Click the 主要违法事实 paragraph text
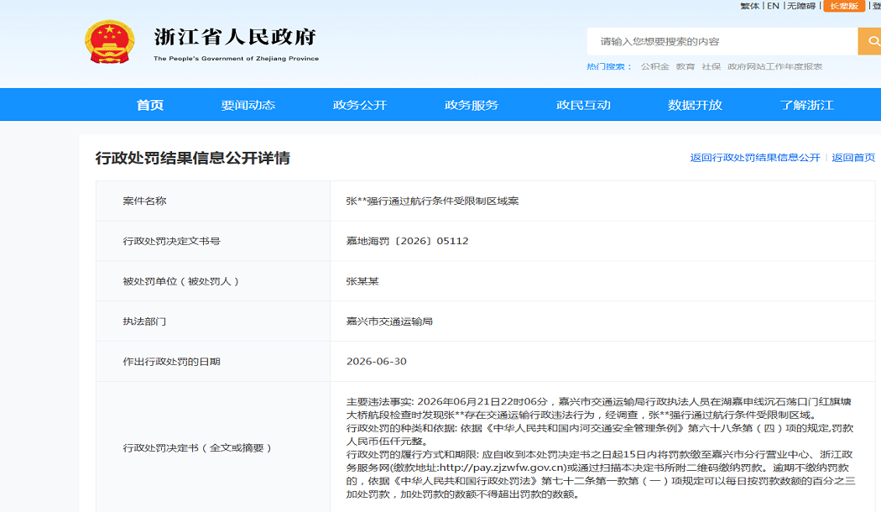 (x=599, y=408)
